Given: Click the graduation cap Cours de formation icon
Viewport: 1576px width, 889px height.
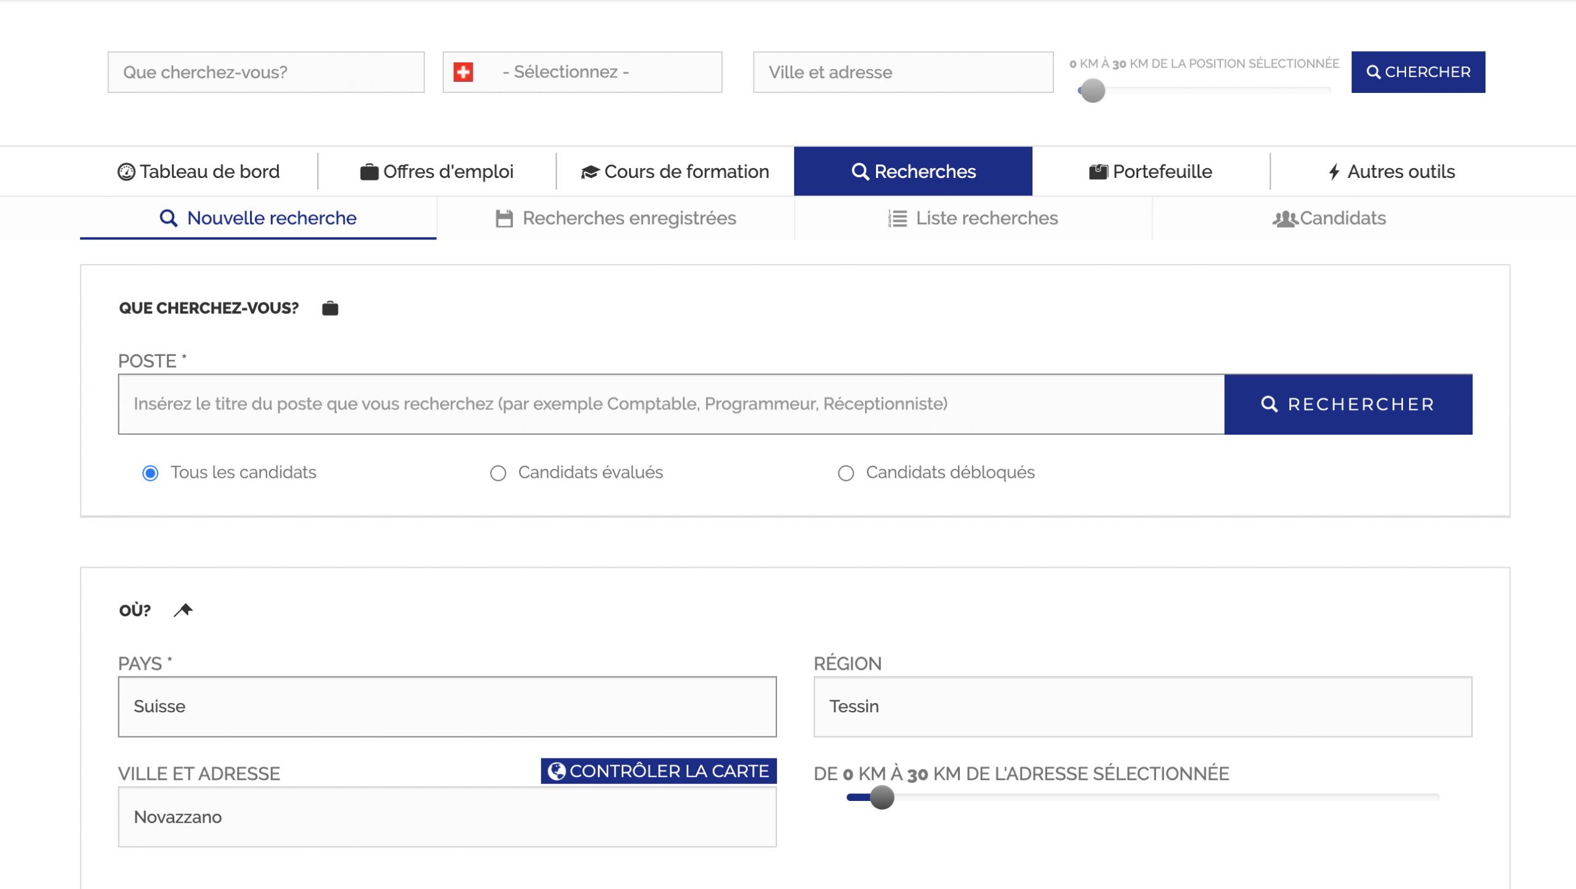Looking at the screenshot, I should [x=590, y=172].
